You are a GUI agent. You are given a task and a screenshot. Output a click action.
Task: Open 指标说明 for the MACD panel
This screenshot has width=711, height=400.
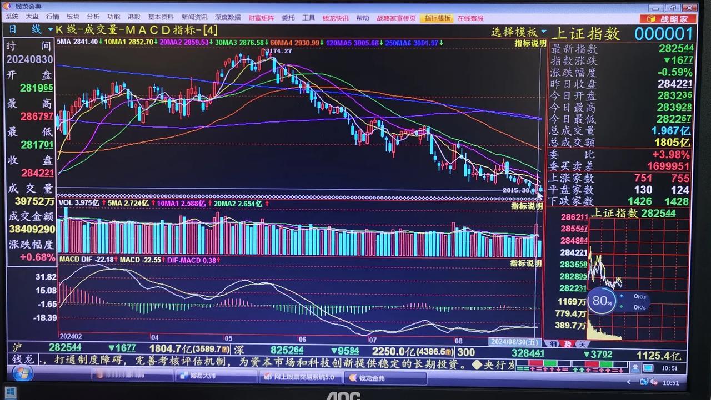tap(525, 262)
